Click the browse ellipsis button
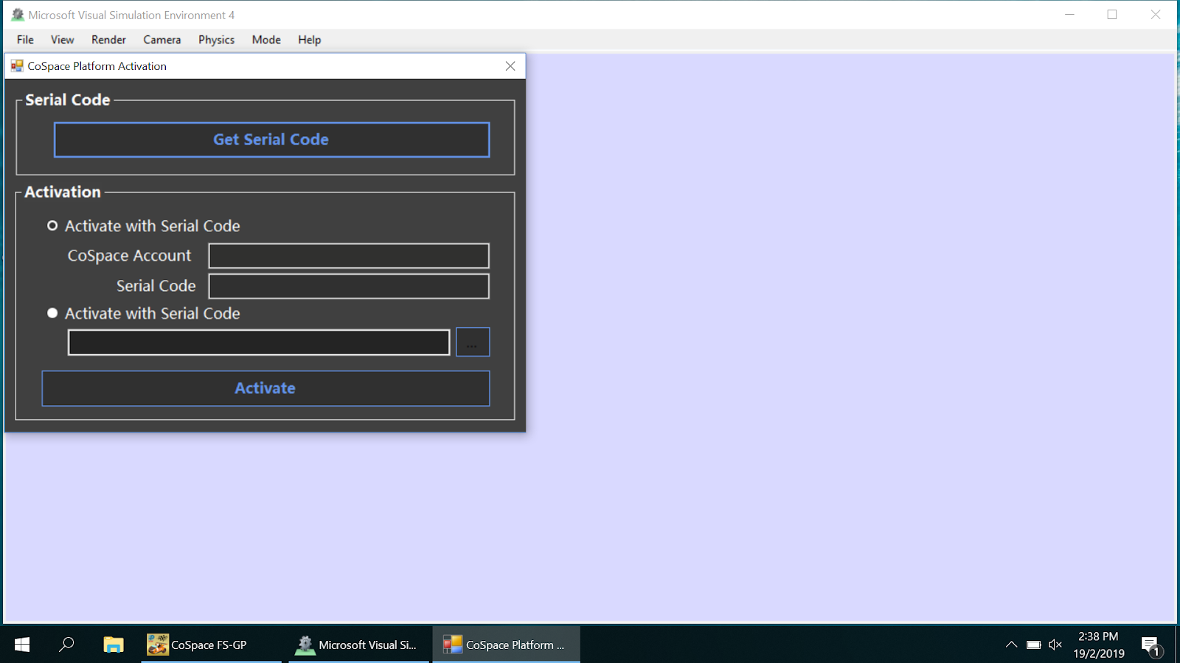Image resolution: width=1180 pixels, height=663 pixels. click(x=473, y=342)
